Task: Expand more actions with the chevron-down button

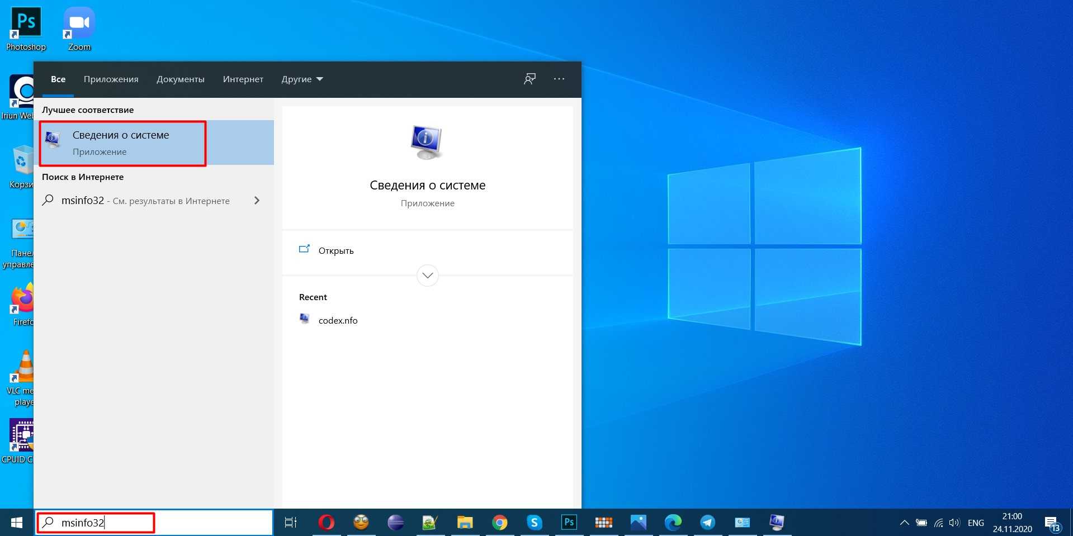Action: pyautogui.click(x=428, y=275)
